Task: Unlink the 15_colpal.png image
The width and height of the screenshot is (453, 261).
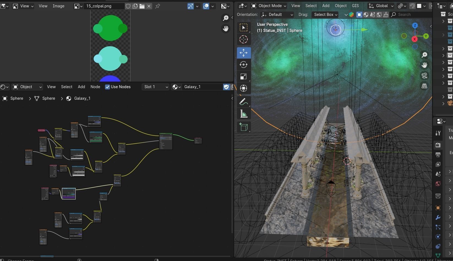Action: [x=149, y=6]
